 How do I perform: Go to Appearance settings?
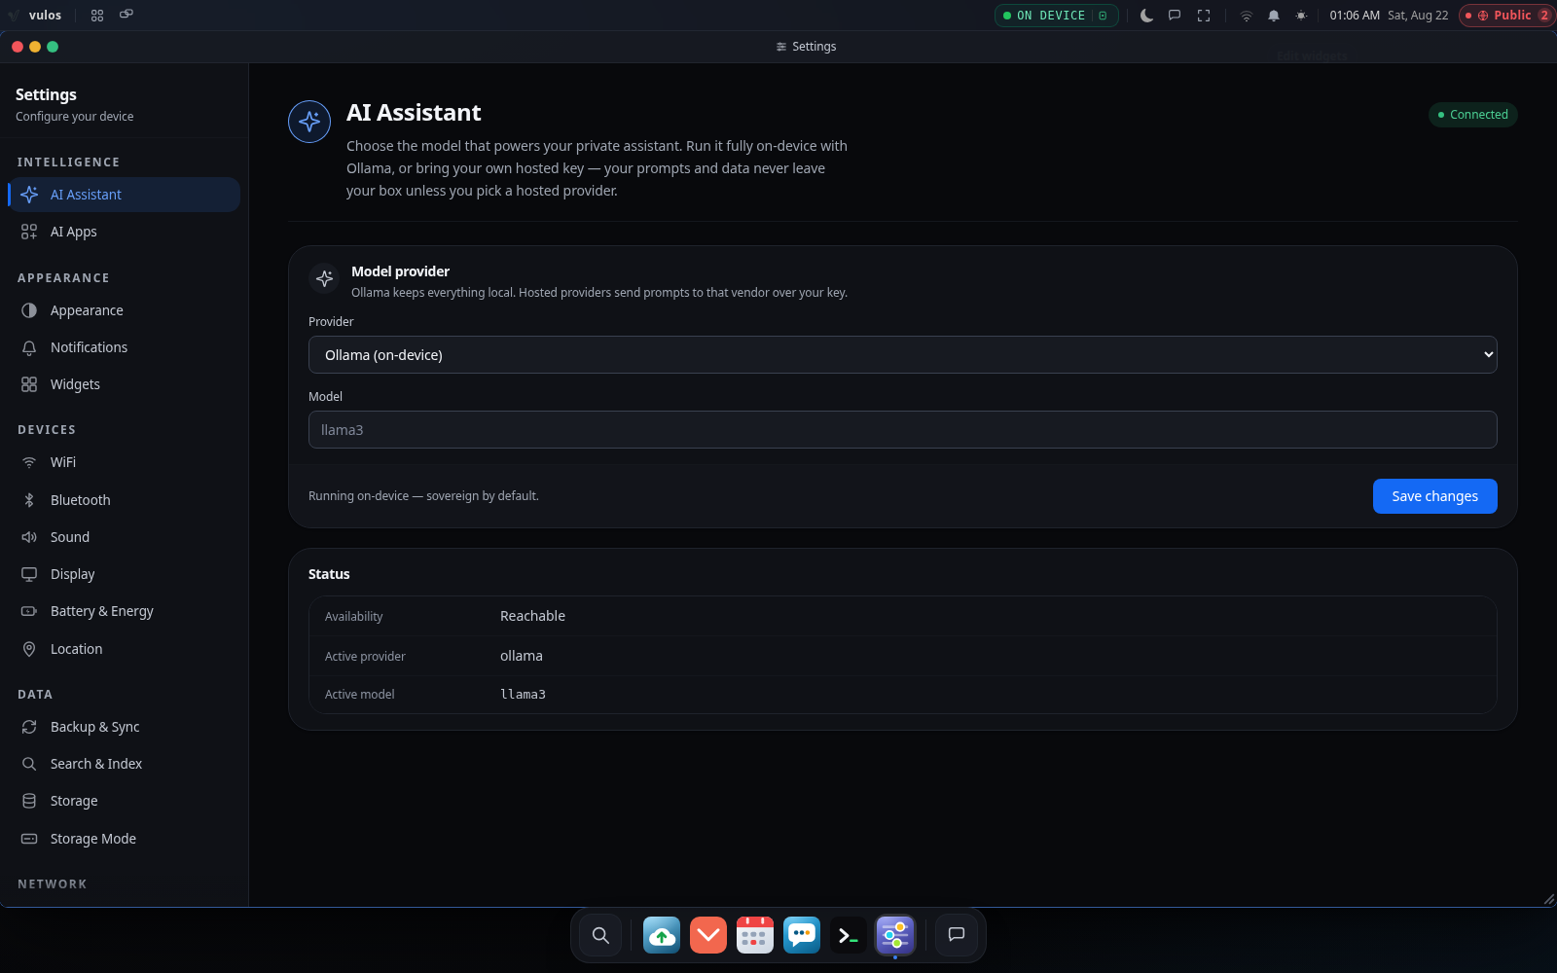(124, 310)
